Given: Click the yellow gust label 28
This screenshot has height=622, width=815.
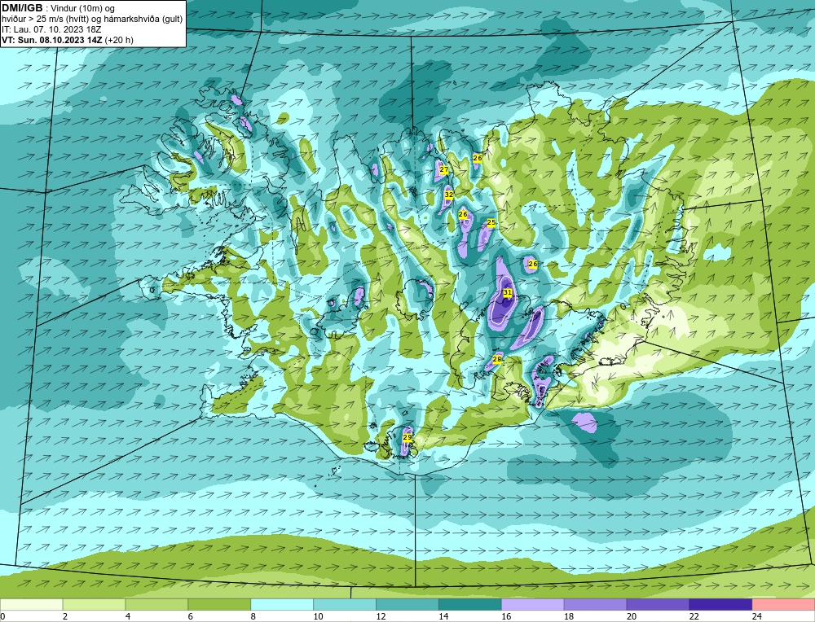Looking at the screenshot, I should coord(497,359).
